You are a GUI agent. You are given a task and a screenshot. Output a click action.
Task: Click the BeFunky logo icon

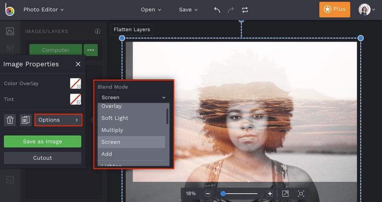click(10, 10)
